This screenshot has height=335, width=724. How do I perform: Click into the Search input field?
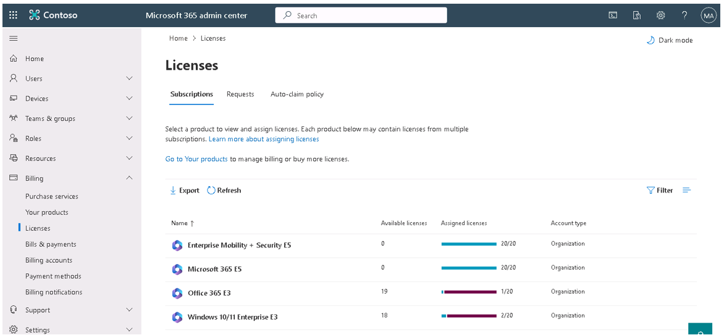[361, 15]
